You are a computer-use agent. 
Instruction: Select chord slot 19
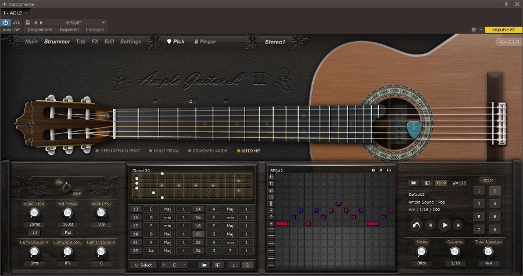(x=135, y=234)
